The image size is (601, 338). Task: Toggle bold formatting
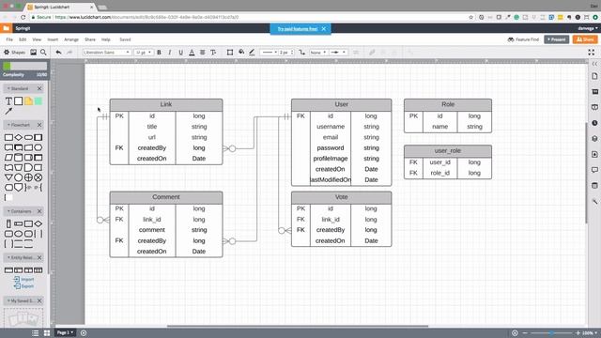tap(159, 53)
